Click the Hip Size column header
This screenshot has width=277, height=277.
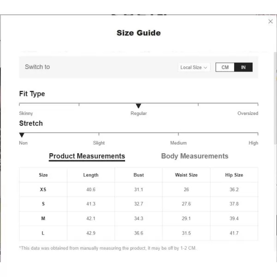point(234,175)
